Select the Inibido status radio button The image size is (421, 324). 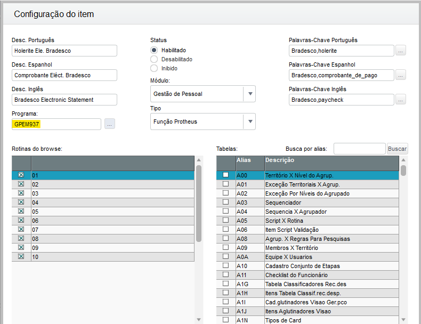click(154, 68)
